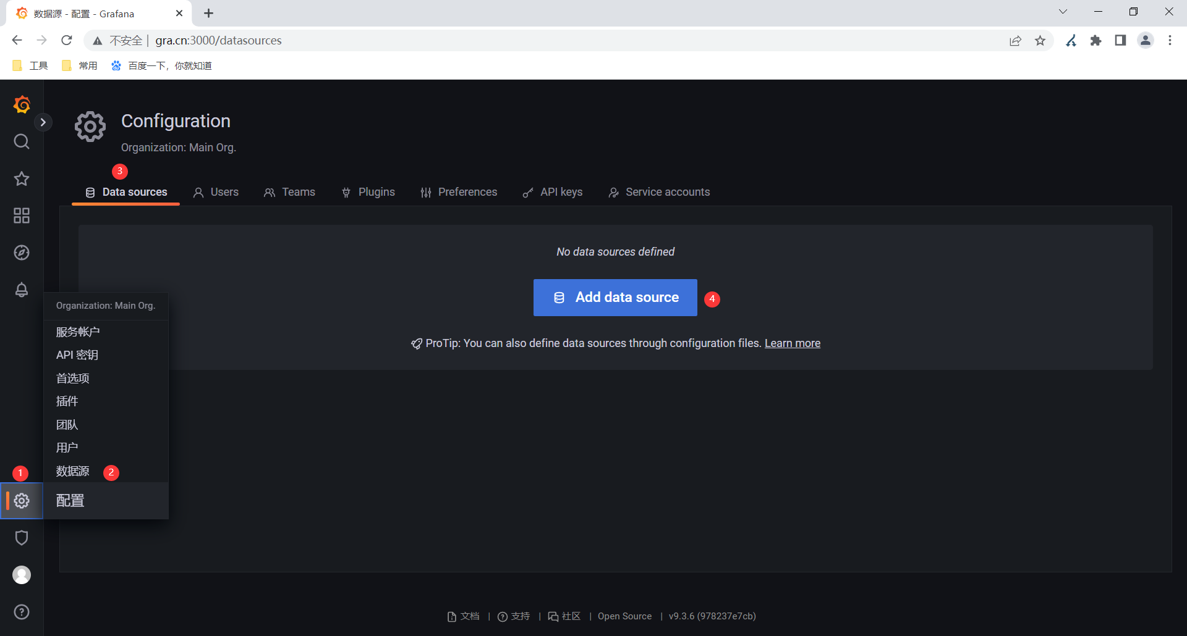The image size is (1187, 636).
Task: Switch to the Plugins tab
Action: click(368, 192)
